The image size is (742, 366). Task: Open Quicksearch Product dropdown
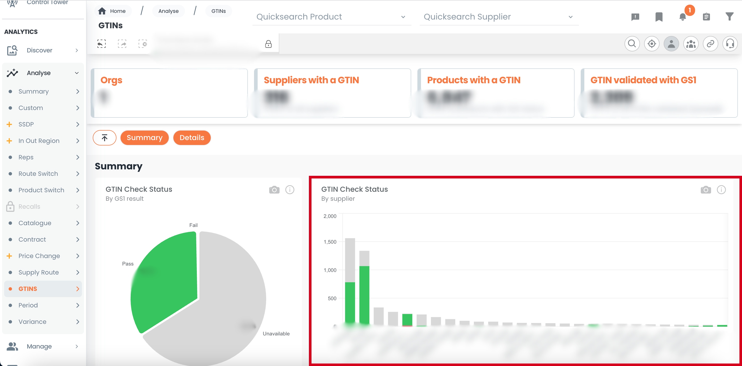pyautogui.click(x=332, y=17)
